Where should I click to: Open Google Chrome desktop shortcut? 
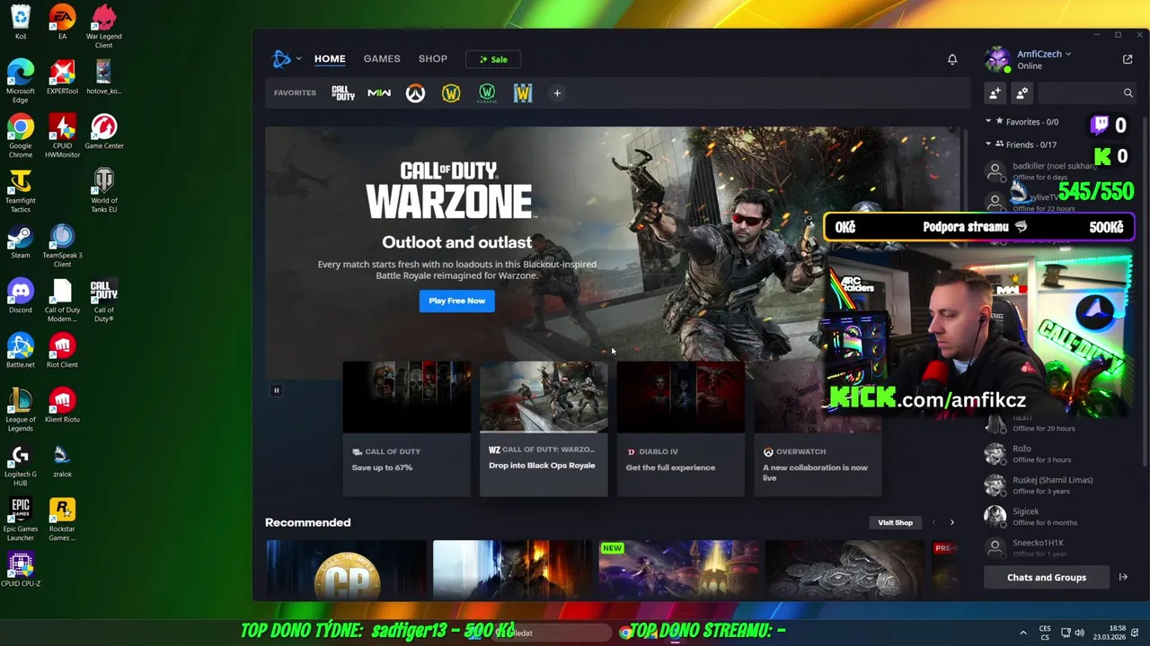tap(21, 136)
